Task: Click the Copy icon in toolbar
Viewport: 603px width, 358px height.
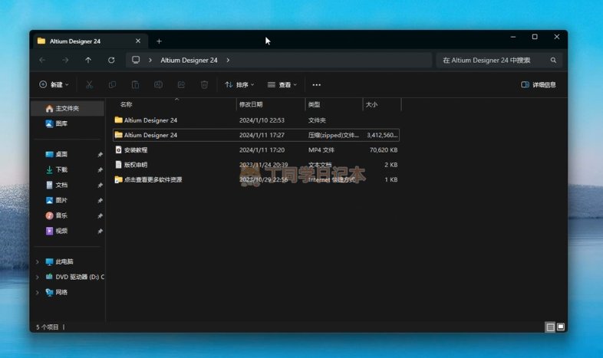Action: (113, 84)
